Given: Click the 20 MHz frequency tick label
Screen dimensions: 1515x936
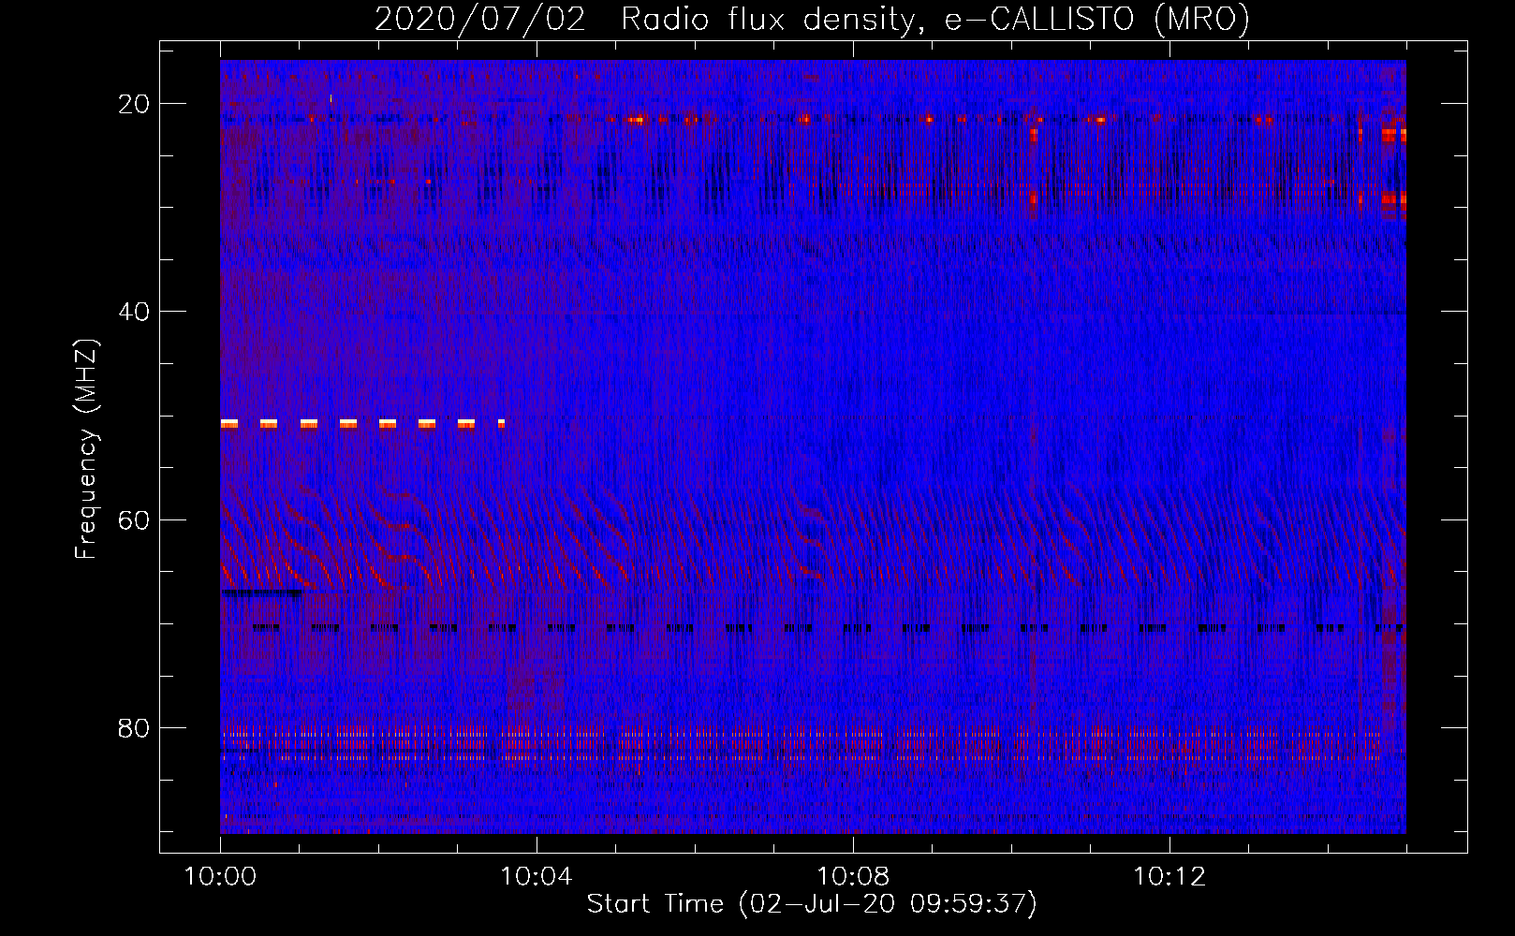Looking at the screenshot, I should 134,104.
